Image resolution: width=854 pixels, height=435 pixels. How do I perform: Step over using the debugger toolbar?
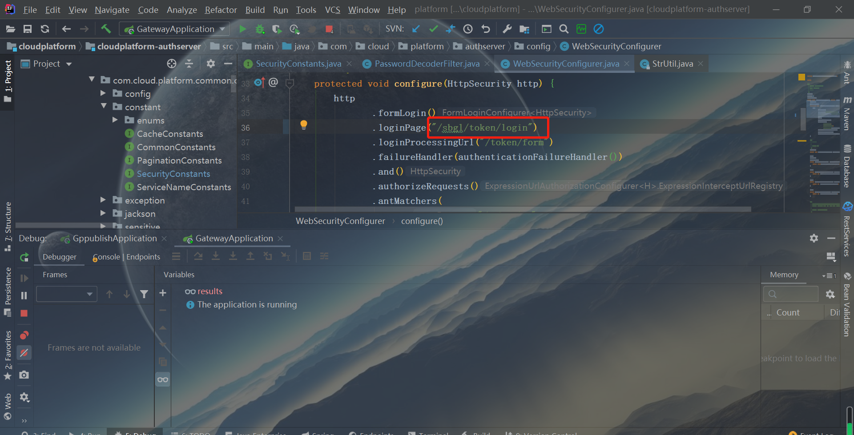coord(198,256)
